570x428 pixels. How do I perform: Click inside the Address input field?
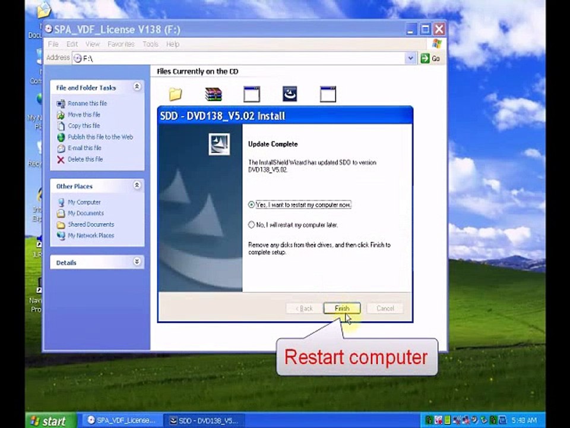coord(237,58)
